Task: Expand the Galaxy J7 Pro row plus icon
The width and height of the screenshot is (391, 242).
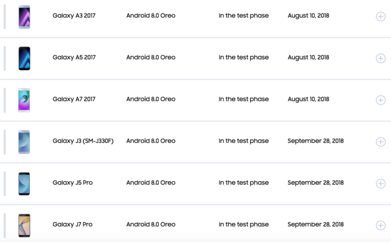Action: [380, 225]
